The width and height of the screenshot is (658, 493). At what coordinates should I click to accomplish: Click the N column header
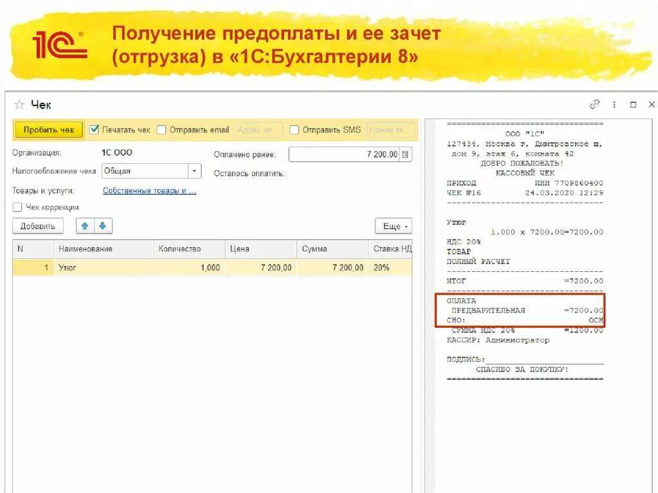coord(33,249)
